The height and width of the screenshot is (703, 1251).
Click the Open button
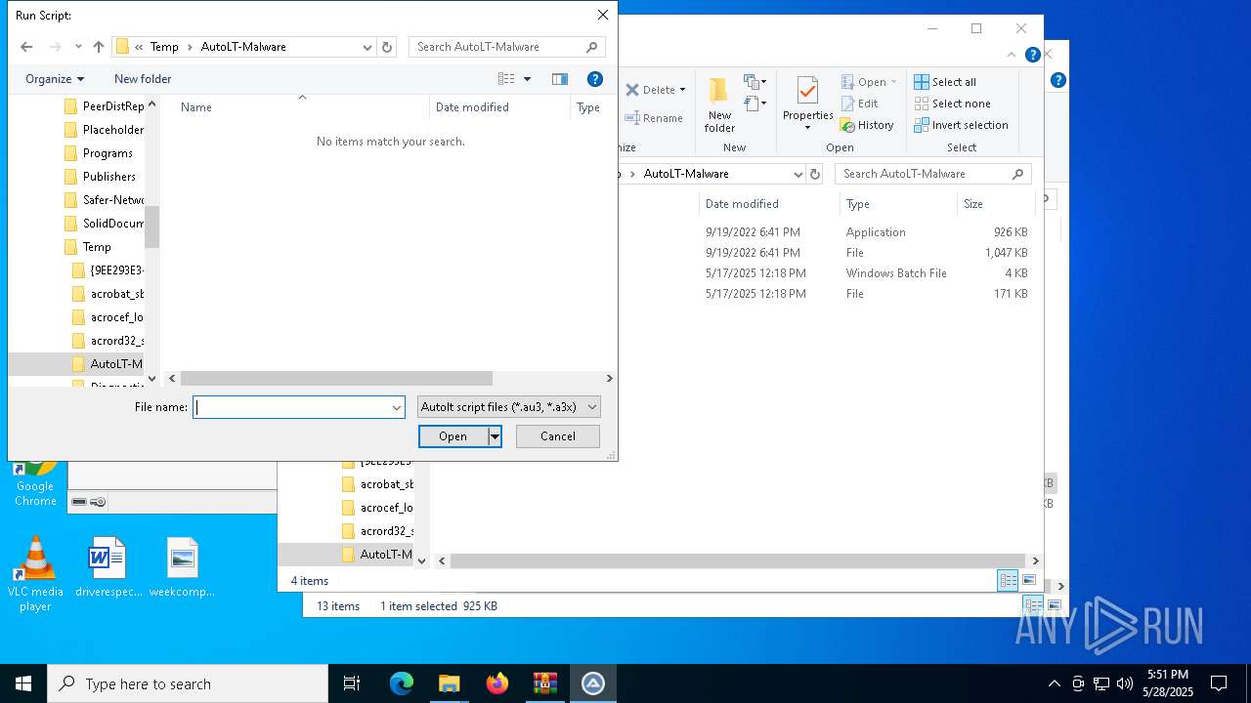tap(453, 436)
